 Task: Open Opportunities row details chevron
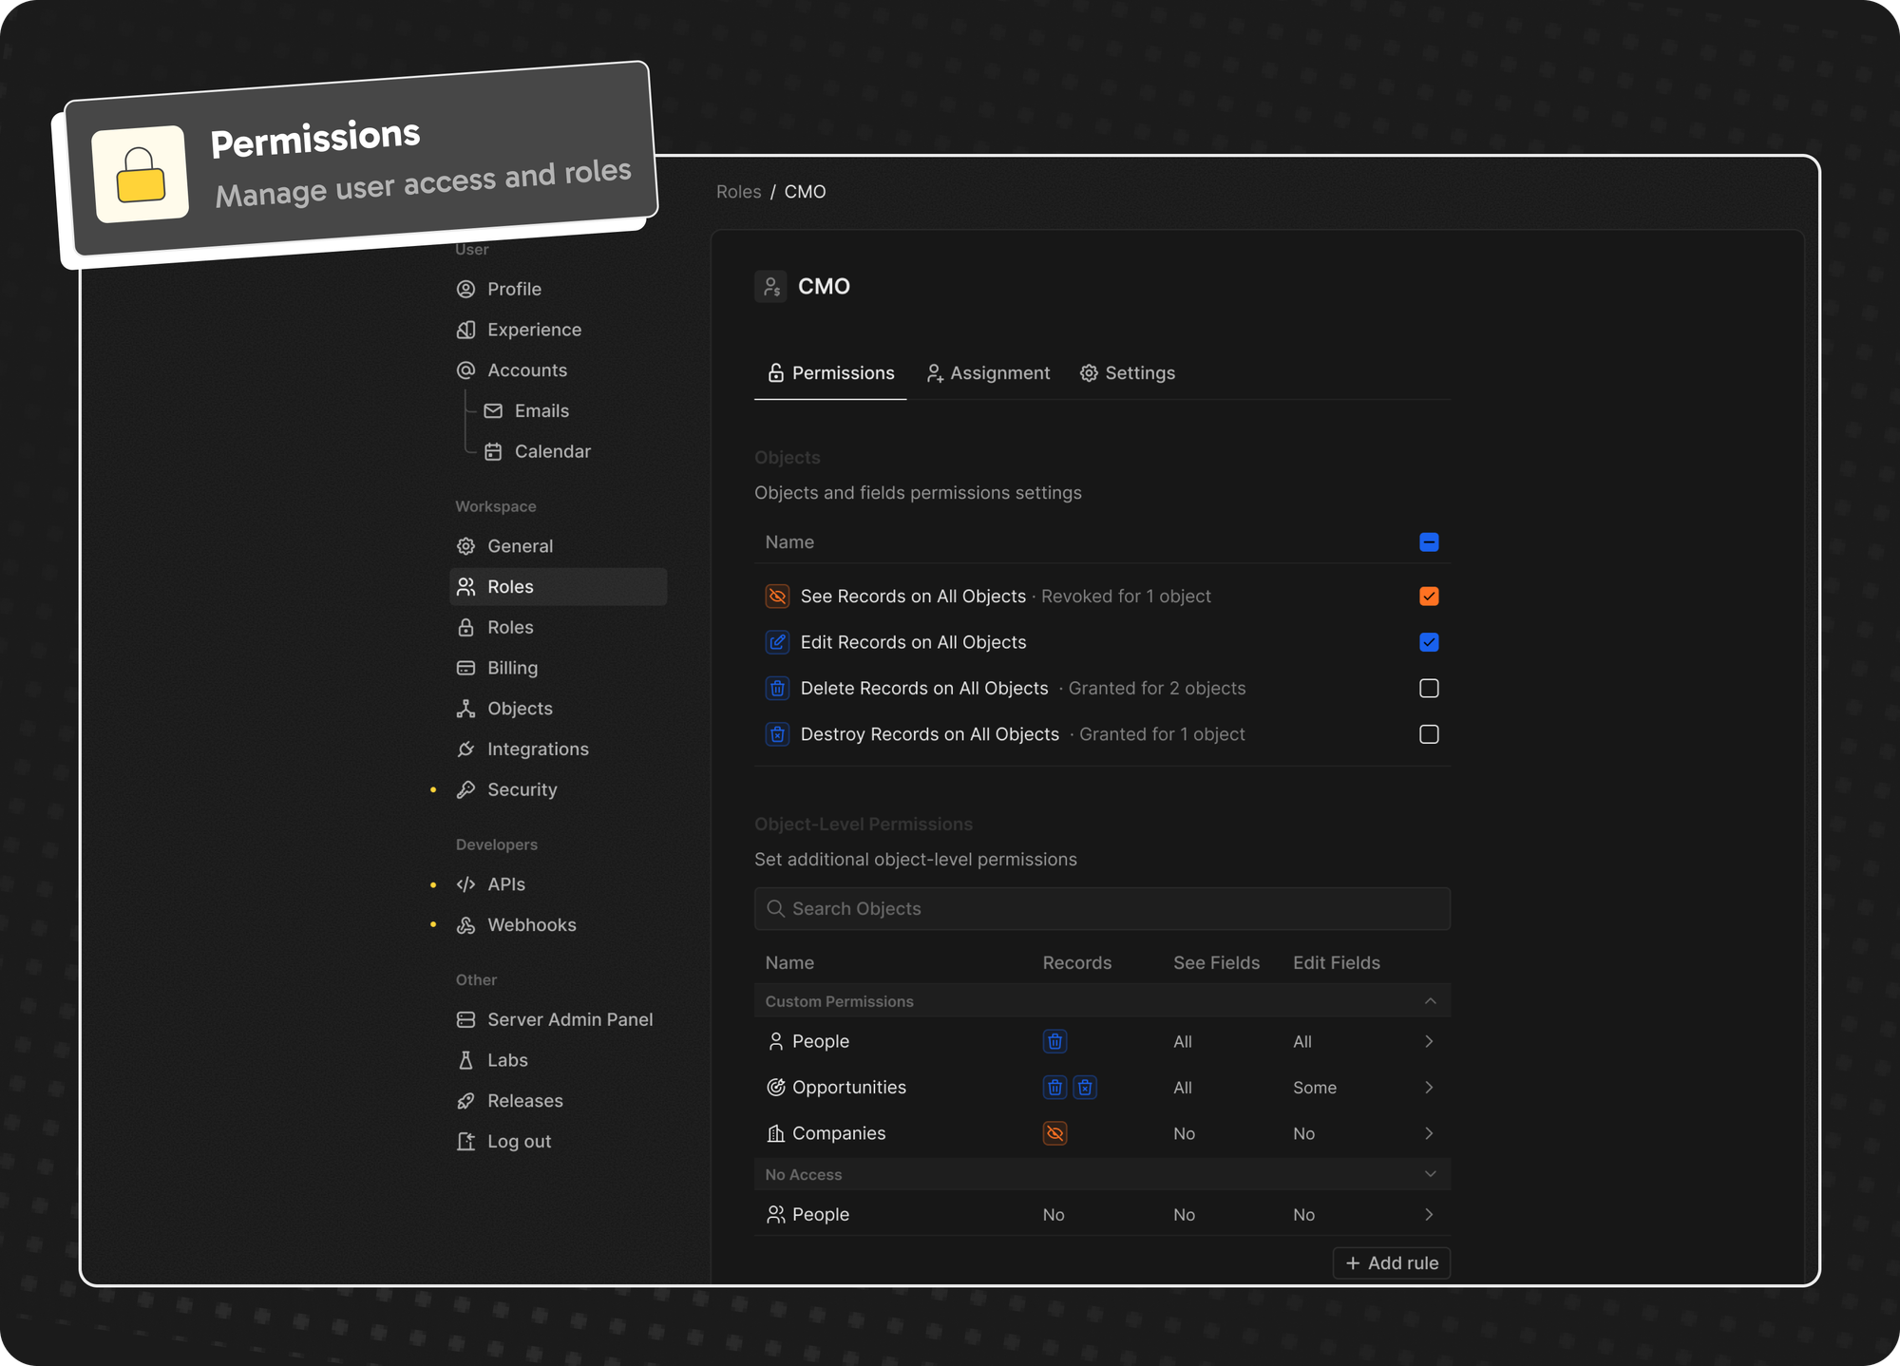click(x=1429, y=1088)
